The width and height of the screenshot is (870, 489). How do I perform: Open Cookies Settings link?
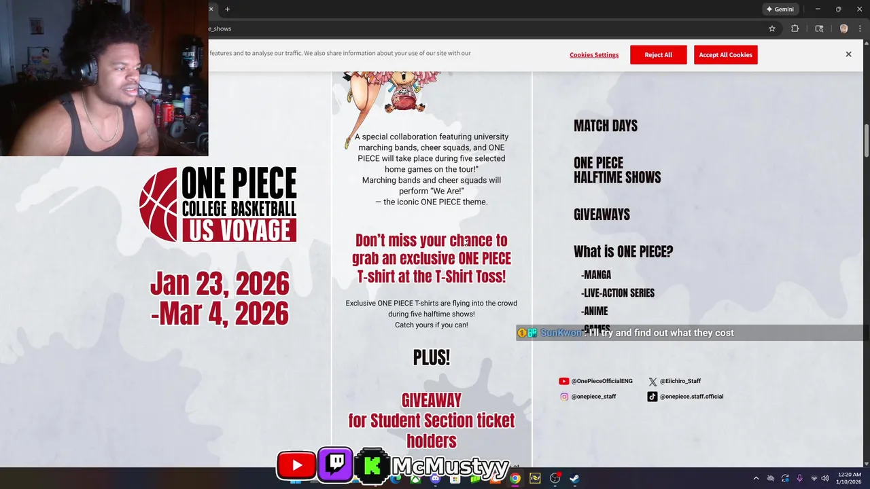tap(594, 55)
